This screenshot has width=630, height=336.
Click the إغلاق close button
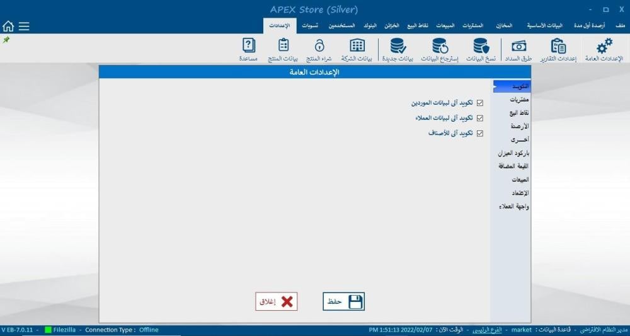pos(276,302)
